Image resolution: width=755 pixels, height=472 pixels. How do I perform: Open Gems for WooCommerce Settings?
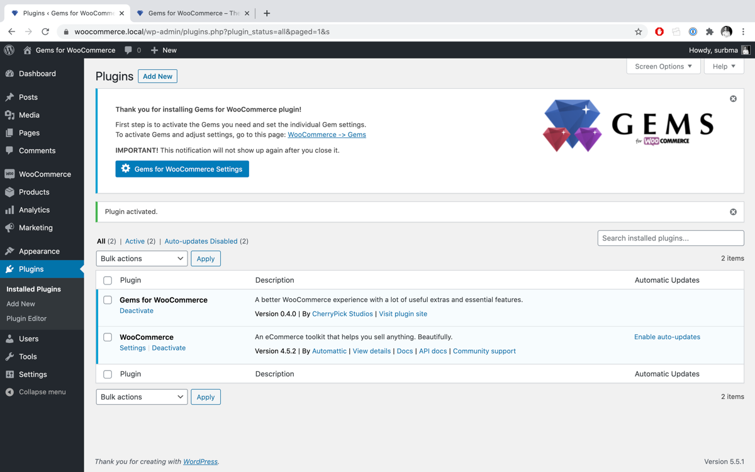coord(182,169)
